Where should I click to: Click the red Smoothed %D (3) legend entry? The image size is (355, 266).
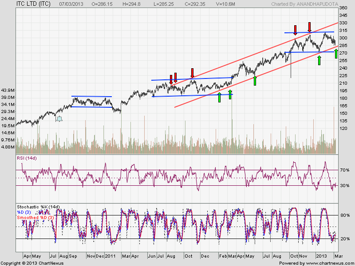pos(35,218)
